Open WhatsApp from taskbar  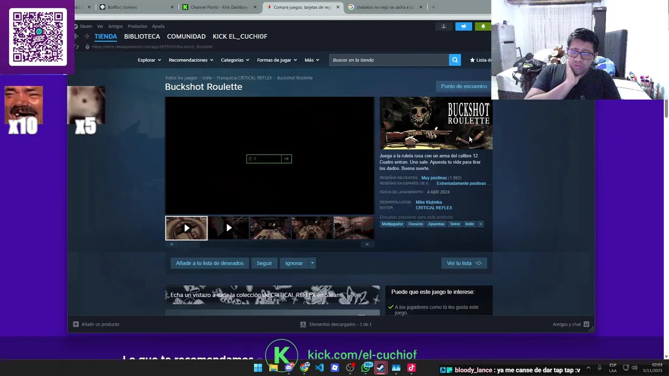click(x=366, y=368)
